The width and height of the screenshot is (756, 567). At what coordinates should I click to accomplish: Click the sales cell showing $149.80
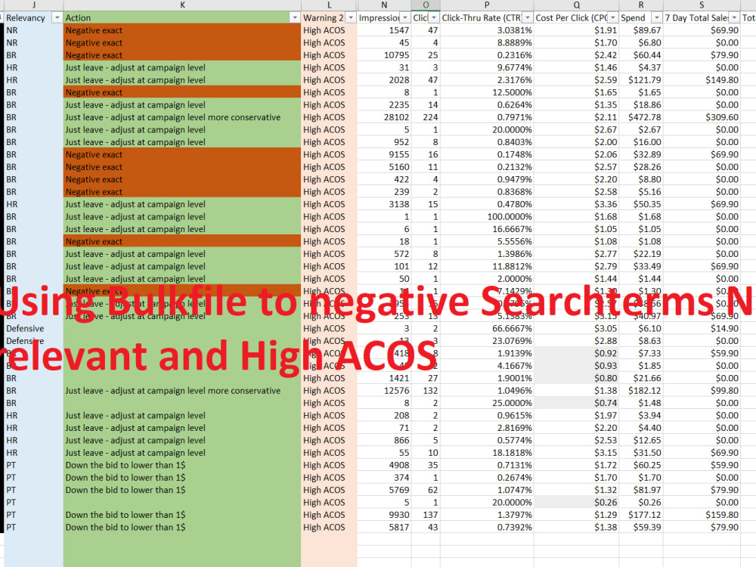click(702, 80)
